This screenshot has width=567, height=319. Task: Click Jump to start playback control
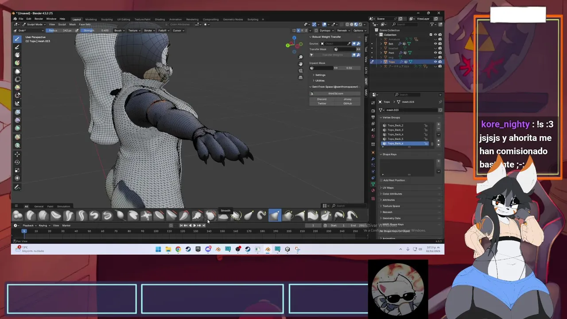tap(181, 226)
